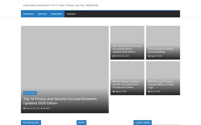The width and height of the screenshot is (201, 125).
Task: Click the UNCATEGORIZED category badge
Action: [x=30, y=93]
